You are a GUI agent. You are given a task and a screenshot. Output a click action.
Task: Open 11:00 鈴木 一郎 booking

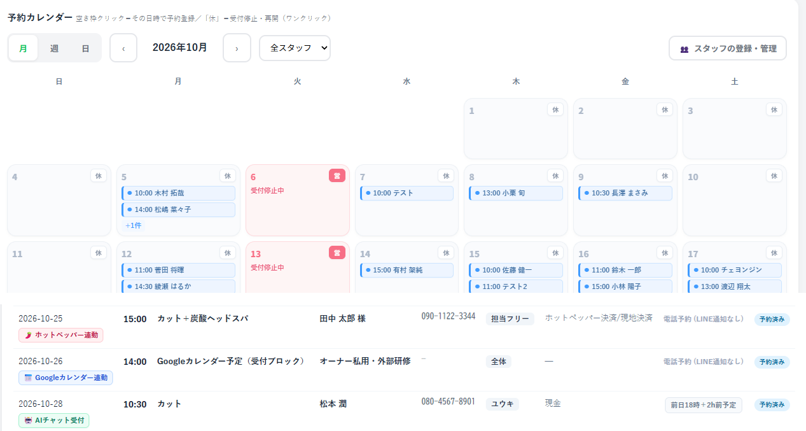coord(625,270)
